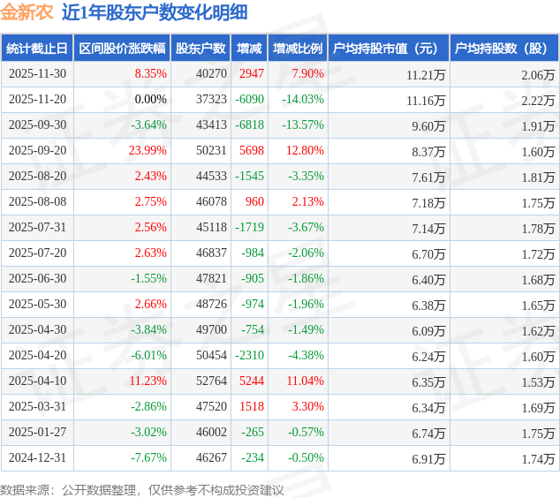Select shareholder count 44533
The height and width of the screenshot is (498, 560).
click(x=211, y=177)
